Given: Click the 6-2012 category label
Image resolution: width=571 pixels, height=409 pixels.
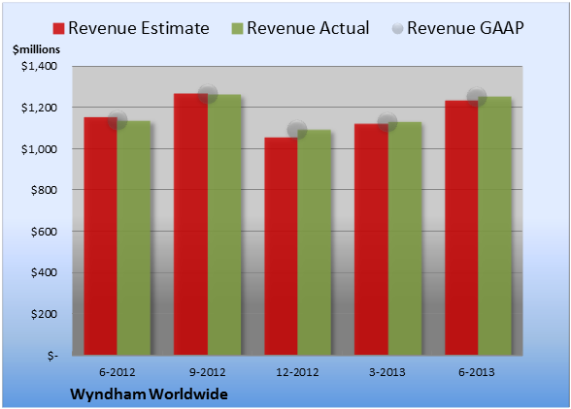Looking at the screenshot, I should 117,372.
